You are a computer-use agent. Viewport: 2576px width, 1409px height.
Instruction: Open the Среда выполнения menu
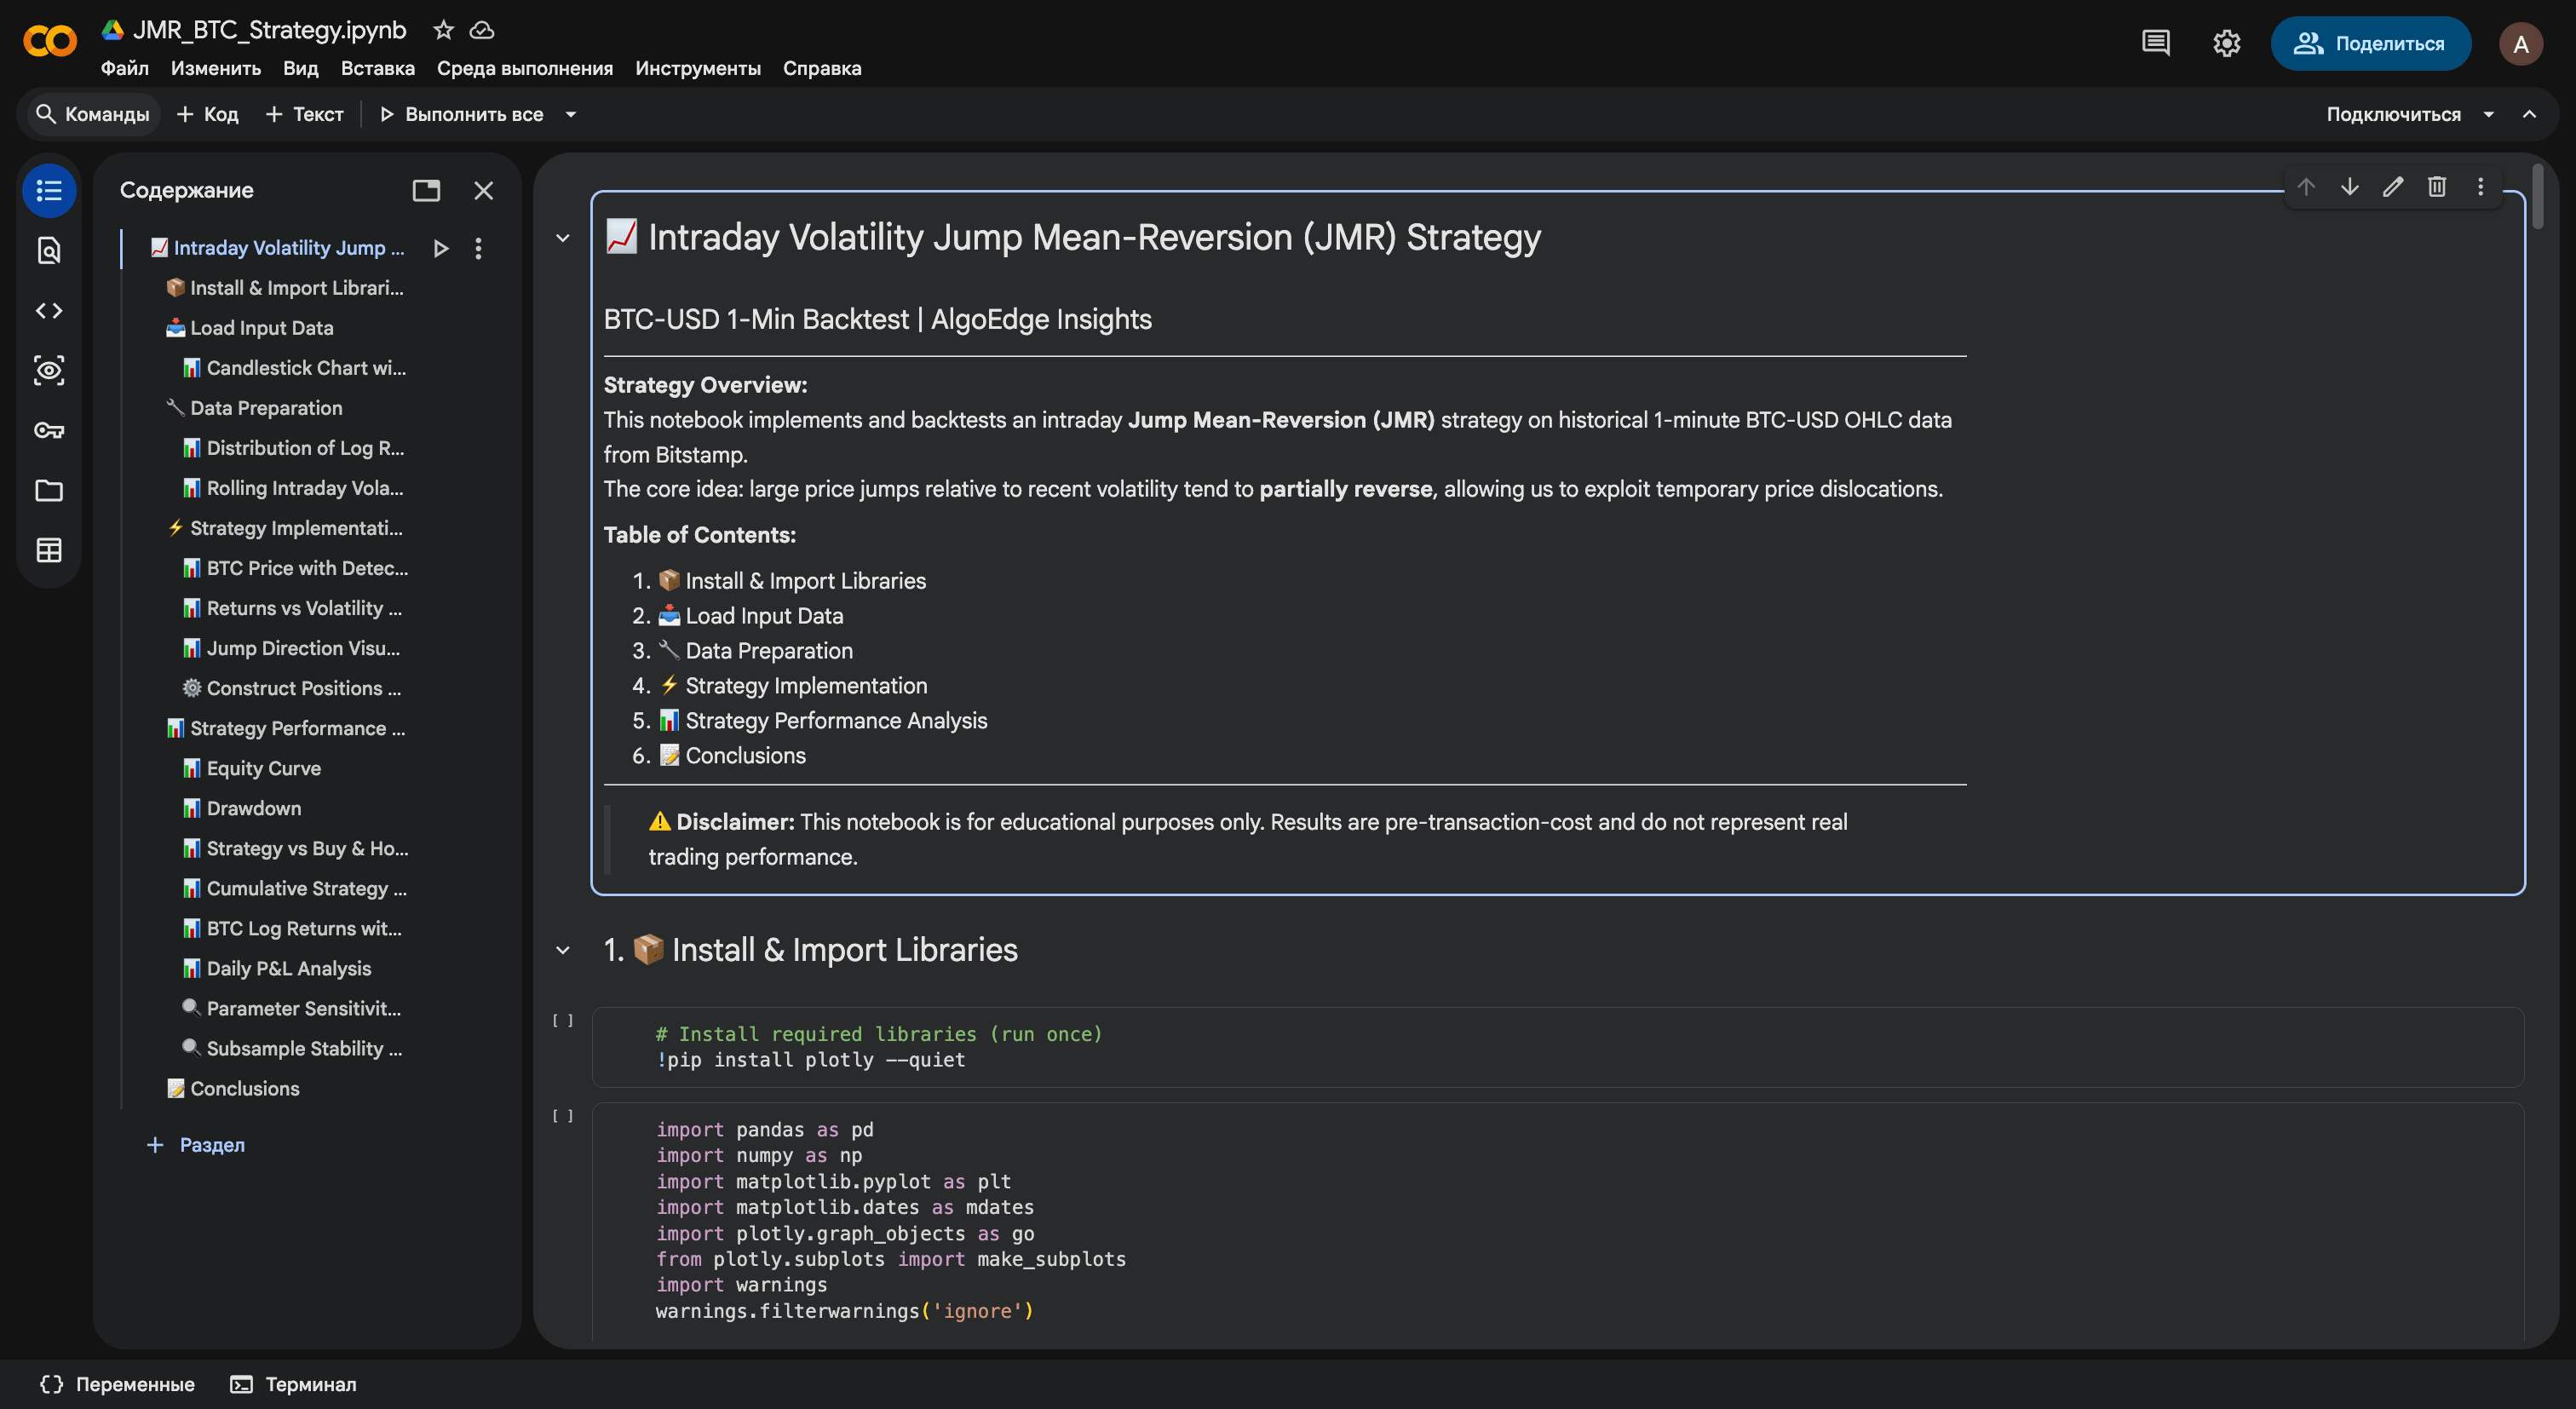click(524, 68)
